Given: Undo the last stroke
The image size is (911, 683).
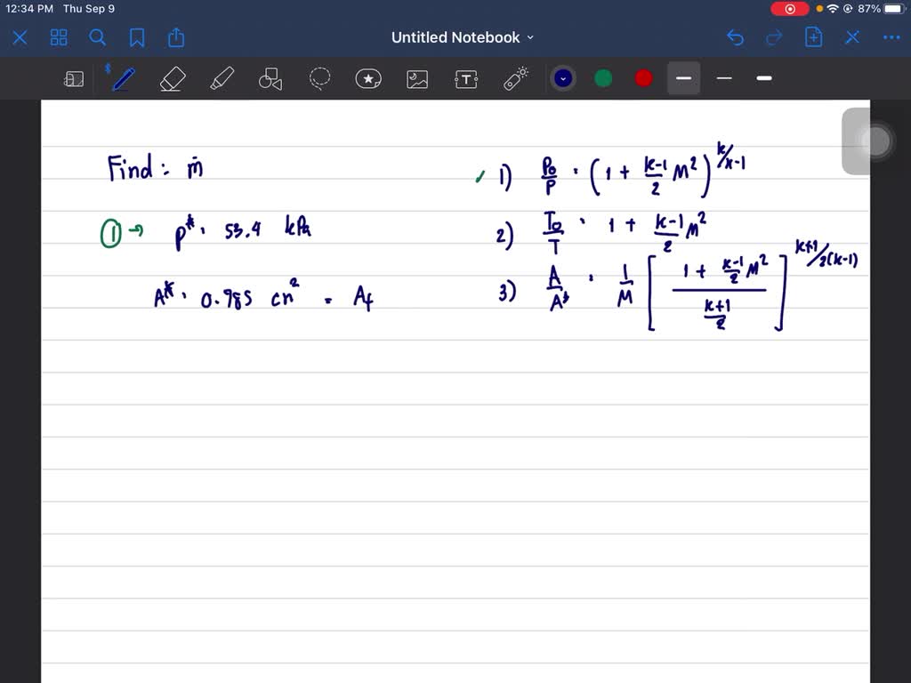Looking at the screenshot, I should click(735, 37).
